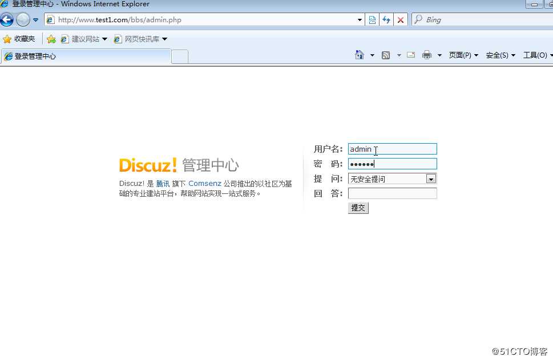Click the Bing search magnifier icon
Viewport: 553px width, 361px height.
coord(418,19)
